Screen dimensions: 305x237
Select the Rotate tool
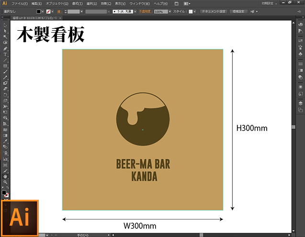coord(5,95)
